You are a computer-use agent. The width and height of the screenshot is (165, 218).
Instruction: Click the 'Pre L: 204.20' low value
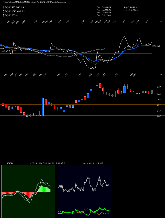click(x=104, y=13)
